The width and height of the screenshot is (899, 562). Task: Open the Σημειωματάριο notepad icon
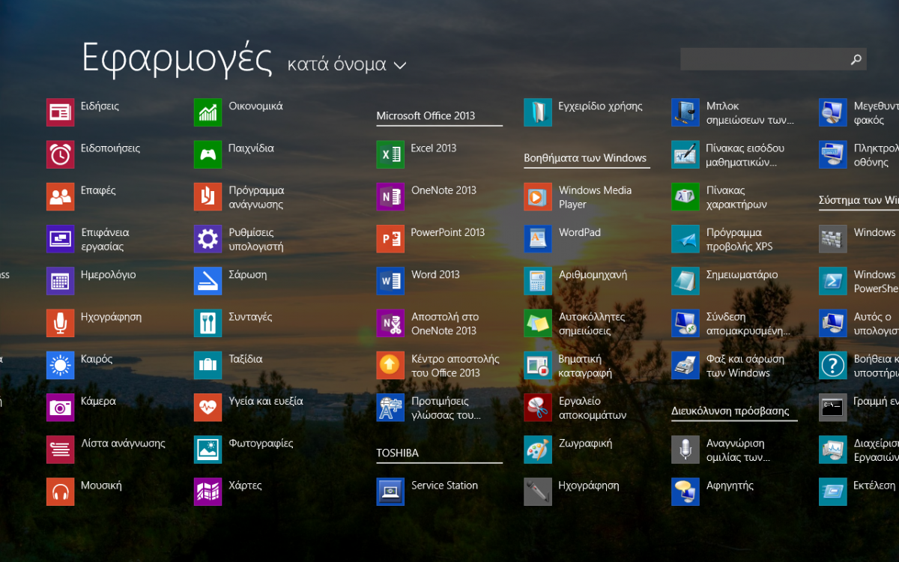685,281
